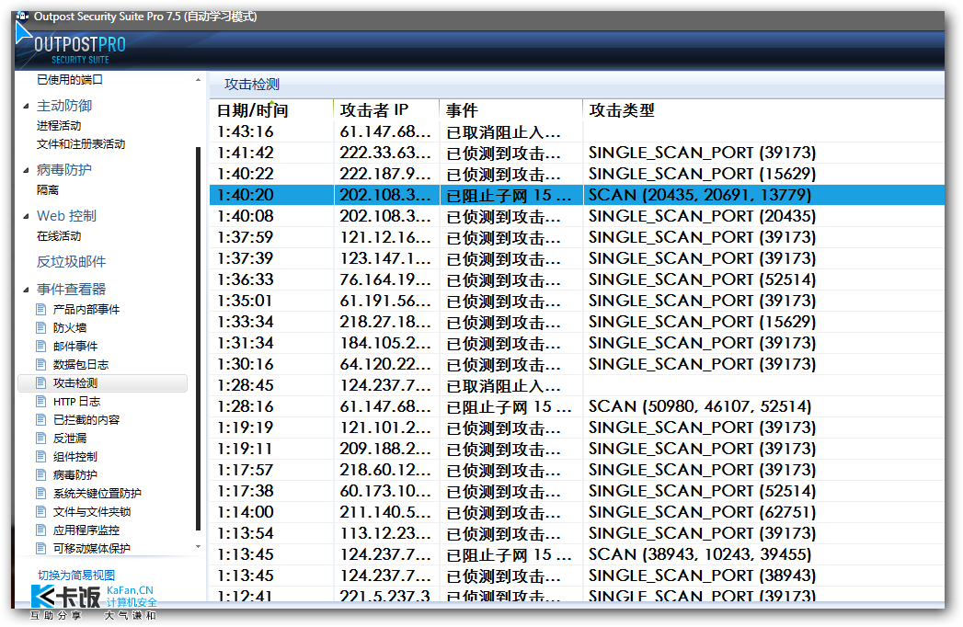Click attacker IP 76.164.19... cell
The image size is (963, 627).
(385, 280)
